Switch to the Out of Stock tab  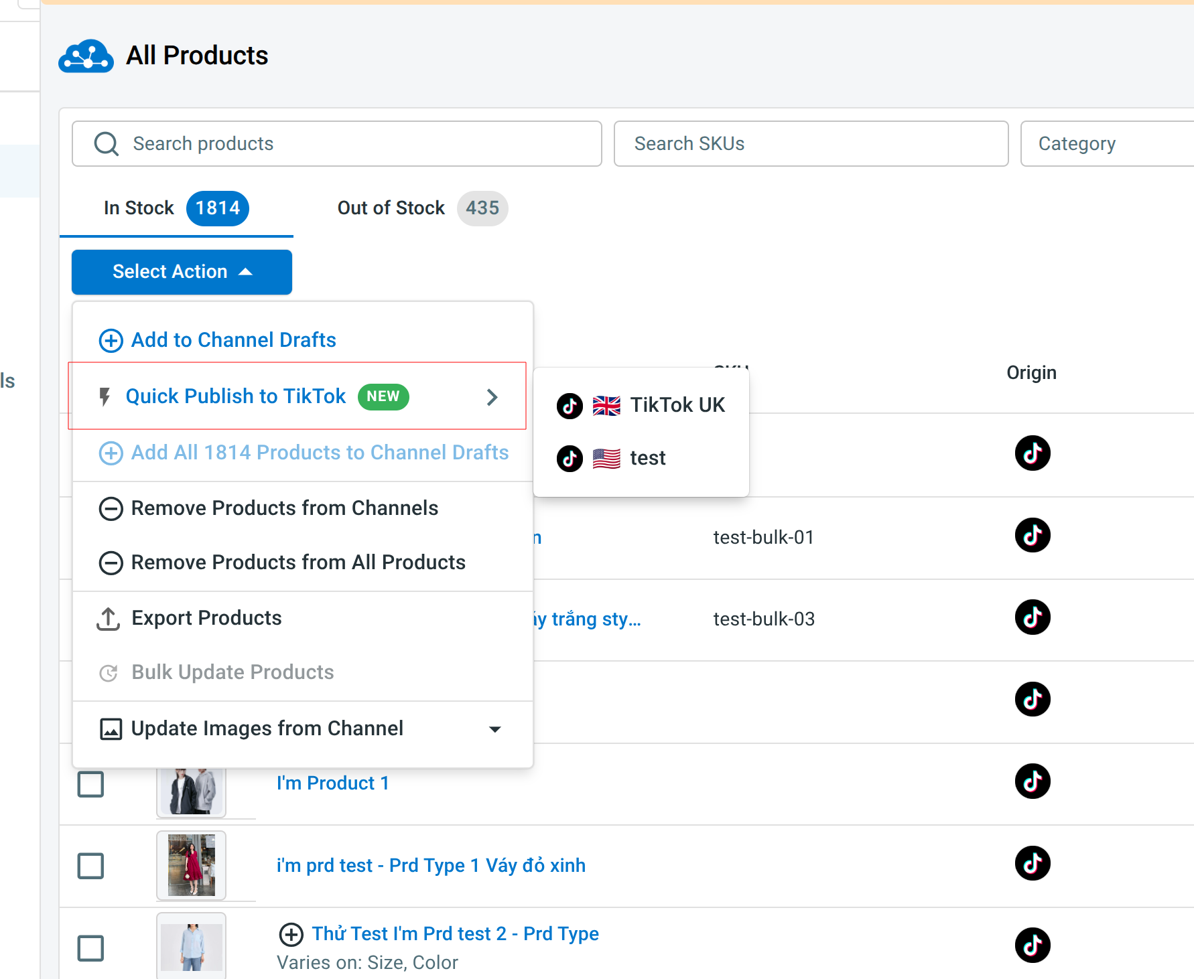click(x=422, y=208)
